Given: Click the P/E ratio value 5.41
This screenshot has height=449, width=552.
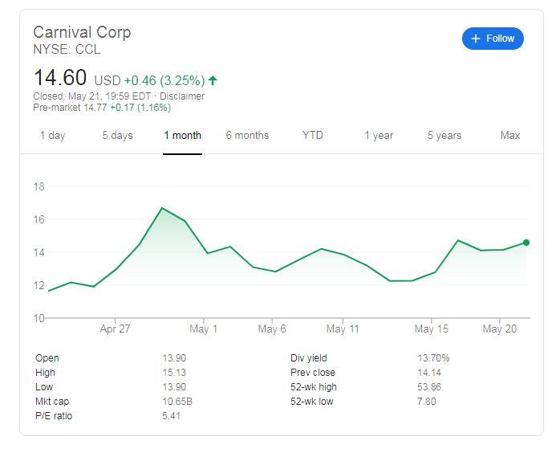Looking at the screenshot, I should tap(171, 416).
